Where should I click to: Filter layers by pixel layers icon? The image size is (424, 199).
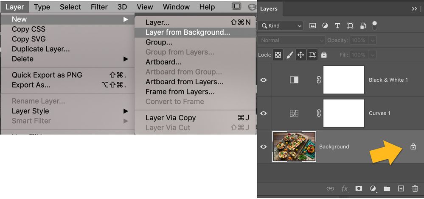[x=313, y=26]
